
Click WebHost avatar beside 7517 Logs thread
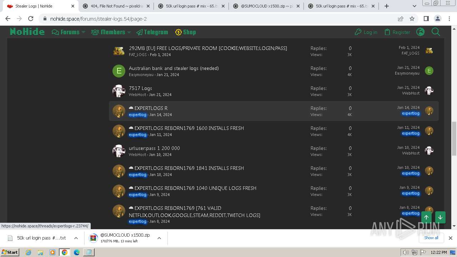point(119,91)
